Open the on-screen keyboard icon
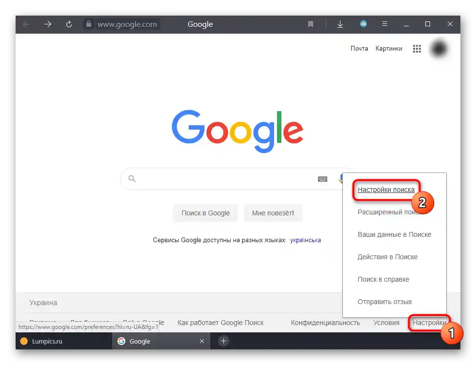The width and height of the screenshot is (476, 365). click(322, 179)
